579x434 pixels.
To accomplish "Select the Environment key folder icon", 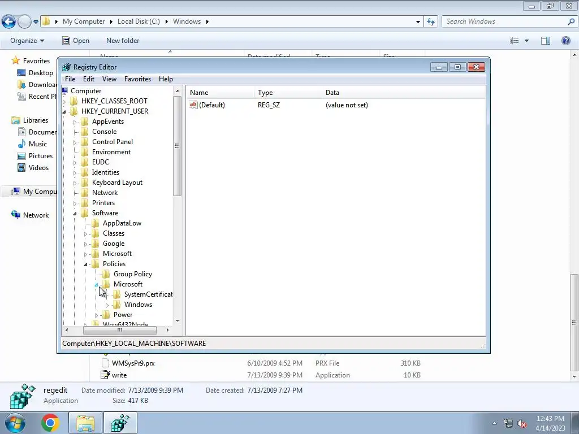I will (x=85, y=151).
